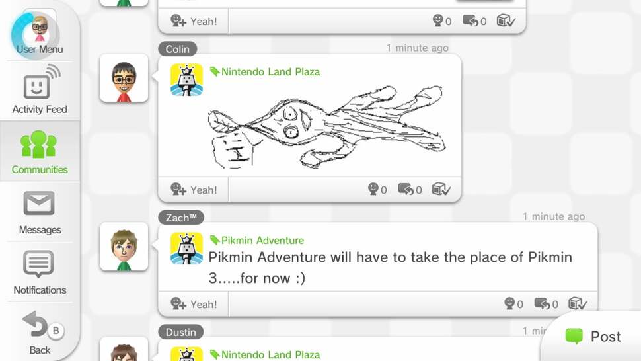This screenshot has width=641, height=361.
Task: View the Yeah count icon on Zach's post
Action: click(513, 303)
